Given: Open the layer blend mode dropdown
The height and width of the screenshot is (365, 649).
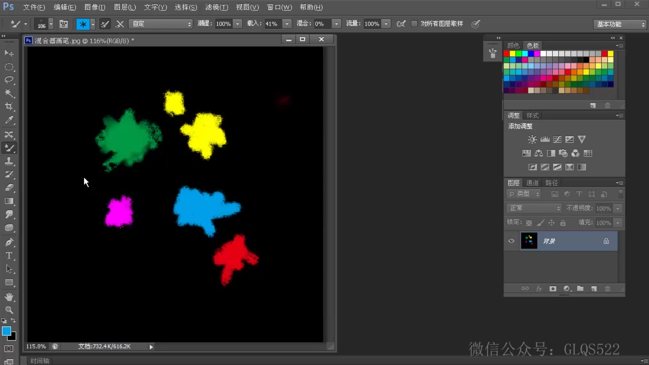Looking at the screenshot, I should tap(534, 208).
